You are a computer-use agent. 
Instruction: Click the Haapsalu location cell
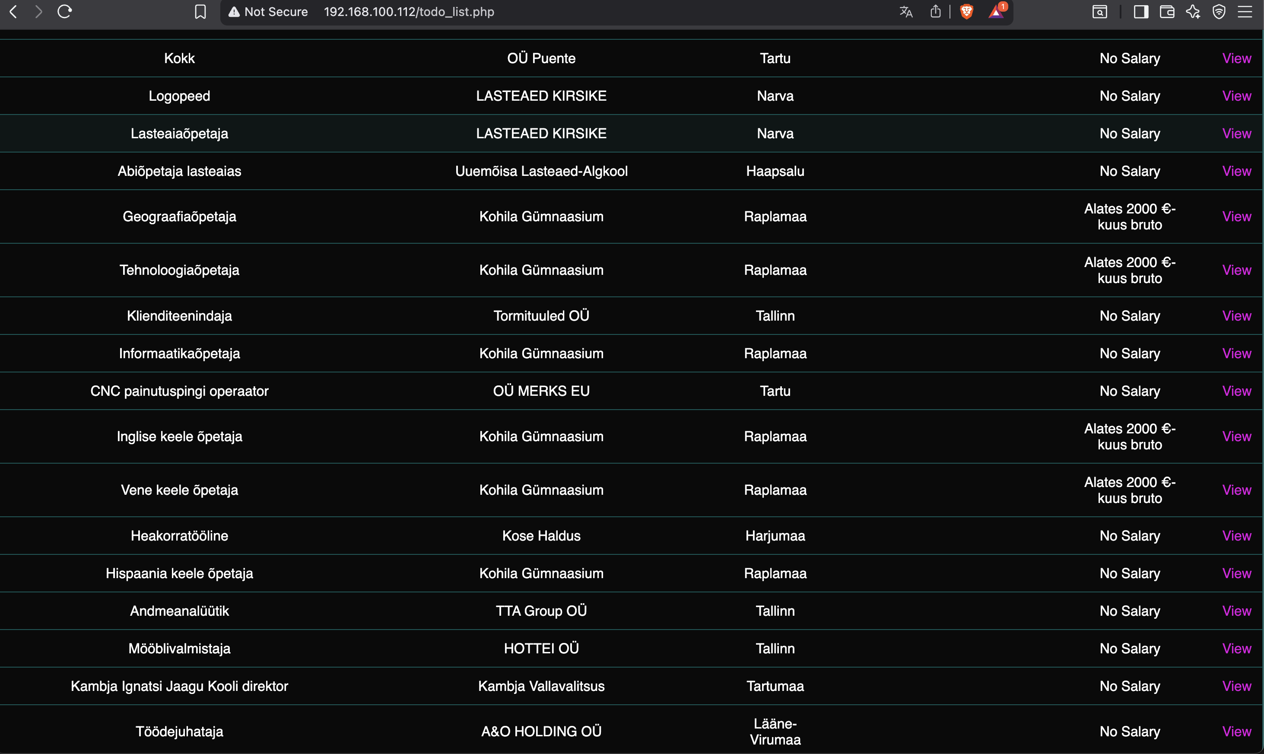tap(775, 171)
